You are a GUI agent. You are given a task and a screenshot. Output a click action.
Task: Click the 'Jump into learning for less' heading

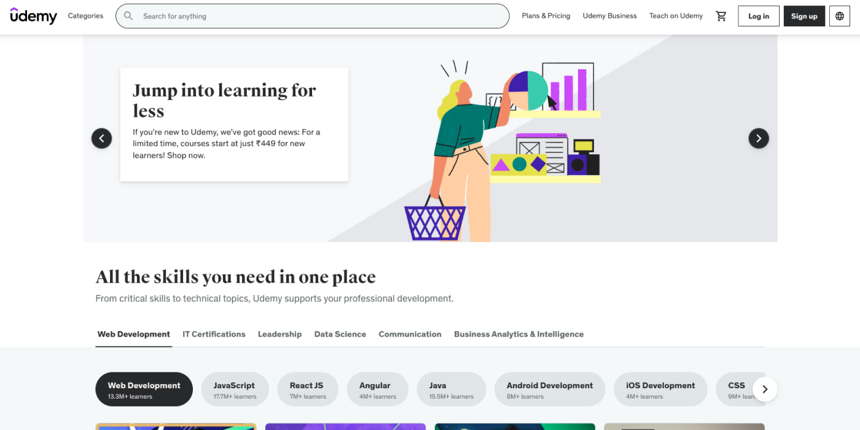(x=224, y=101)
